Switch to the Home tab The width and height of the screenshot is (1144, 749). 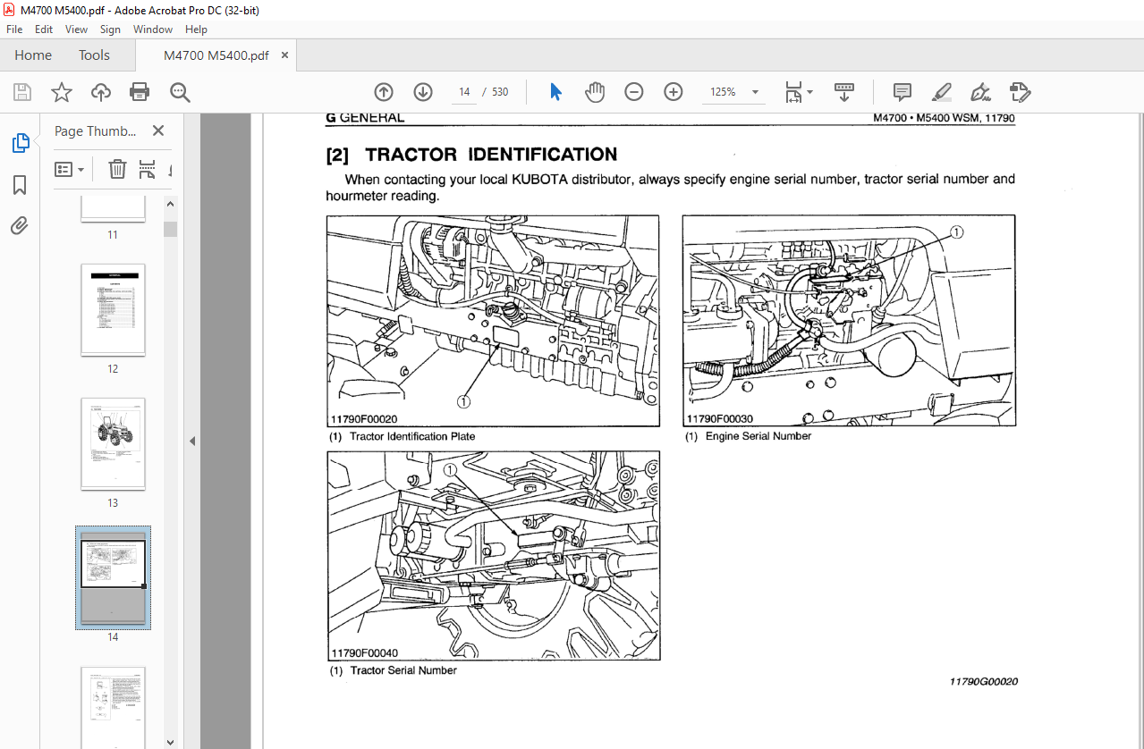[x=33, y=55]
